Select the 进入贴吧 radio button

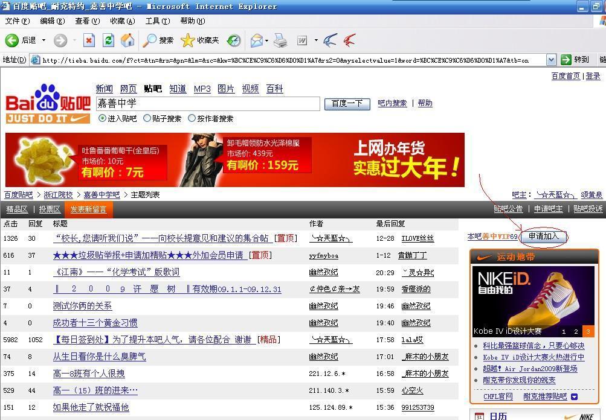click(102, 118)
